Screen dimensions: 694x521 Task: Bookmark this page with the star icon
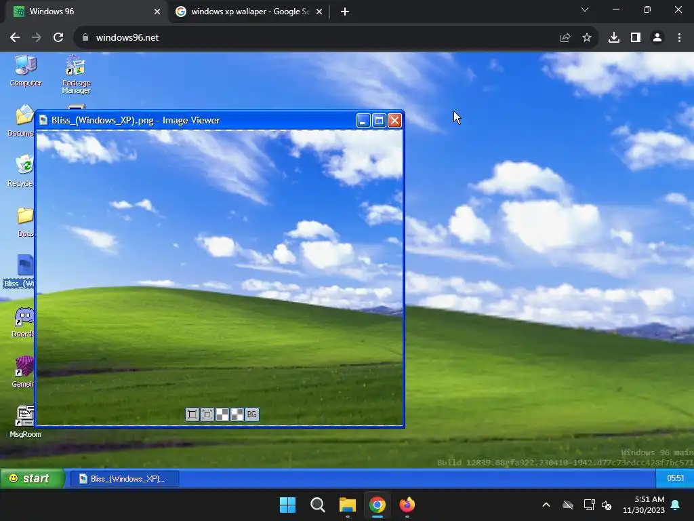pyautogui.click(x=587, y=38)
